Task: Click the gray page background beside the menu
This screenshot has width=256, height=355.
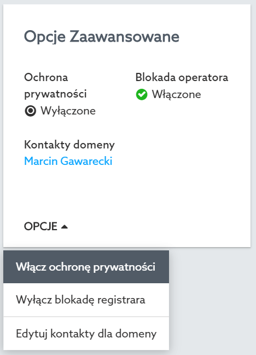Action: pos(213,301)
